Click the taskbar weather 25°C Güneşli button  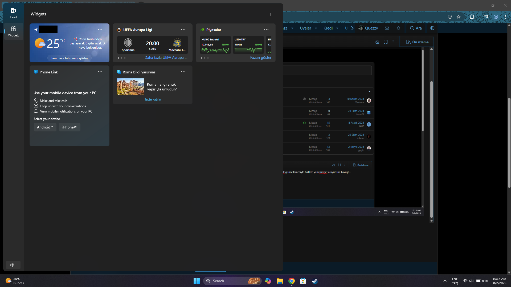coord(15,281)
